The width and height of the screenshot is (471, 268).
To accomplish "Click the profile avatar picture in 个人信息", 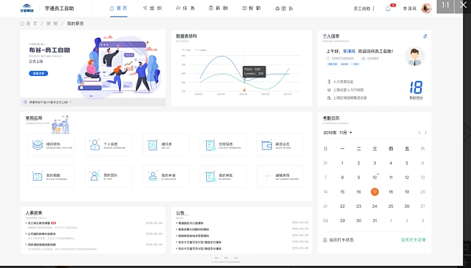I will tap(414, 56).
